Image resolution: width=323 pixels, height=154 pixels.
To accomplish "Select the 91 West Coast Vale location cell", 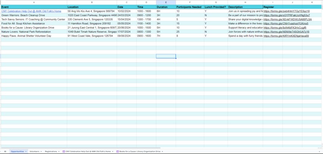I will [92, 36].
